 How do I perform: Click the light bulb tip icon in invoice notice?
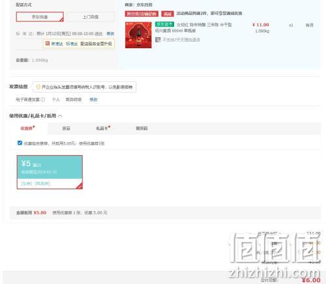(x=38, y=87)
